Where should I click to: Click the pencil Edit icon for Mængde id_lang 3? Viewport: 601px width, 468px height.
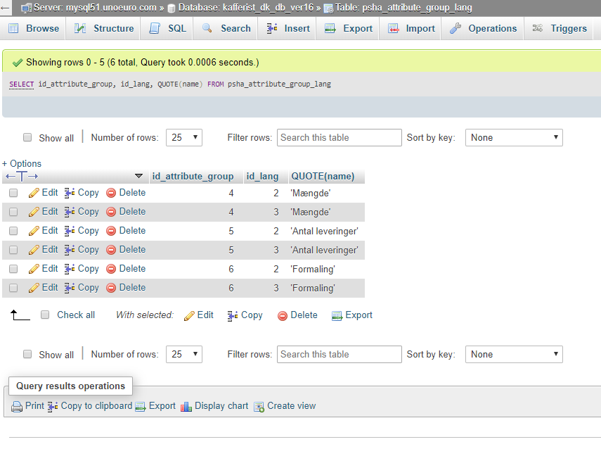34,212
